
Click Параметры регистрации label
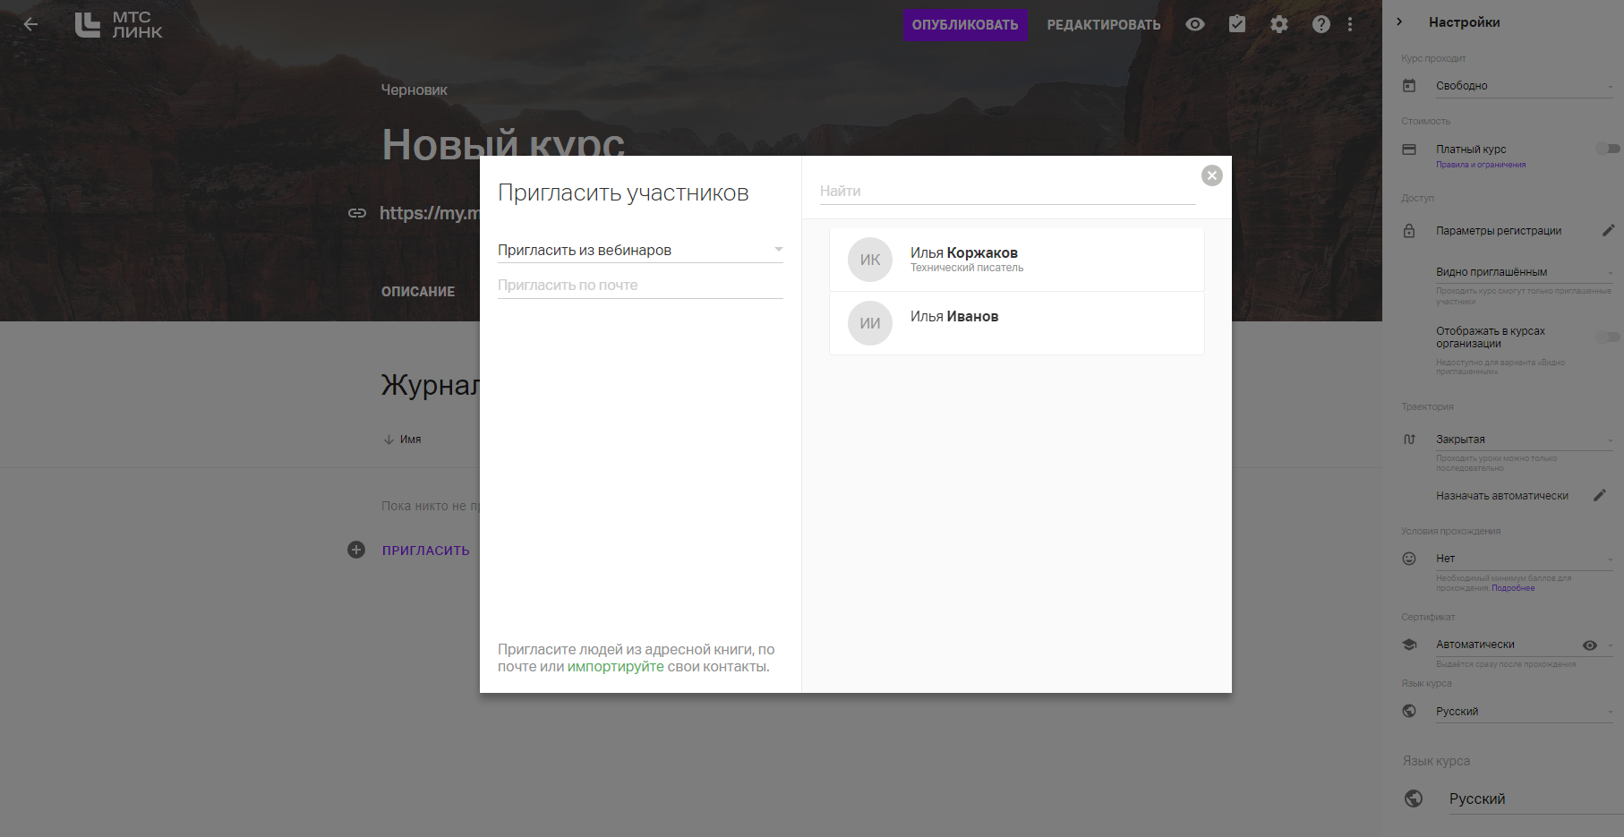1499,231
